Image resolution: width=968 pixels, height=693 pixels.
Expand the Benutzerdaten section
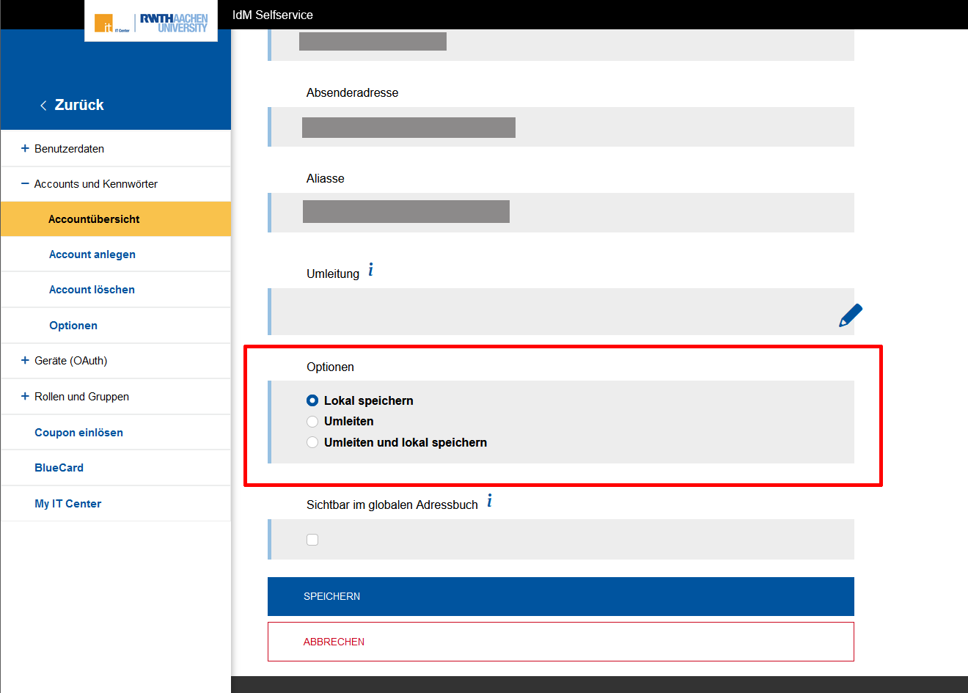pyautogui.click(x=25, y=148)
